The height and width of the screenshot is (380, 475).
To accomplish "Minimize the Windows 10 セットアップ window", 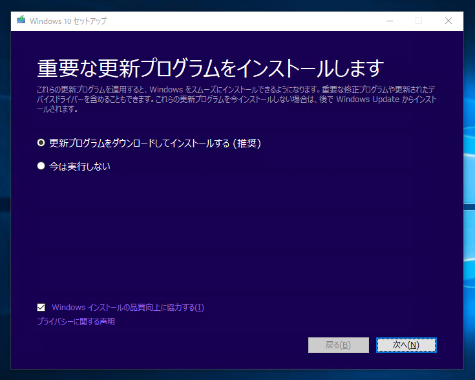I will pos(390,21).
